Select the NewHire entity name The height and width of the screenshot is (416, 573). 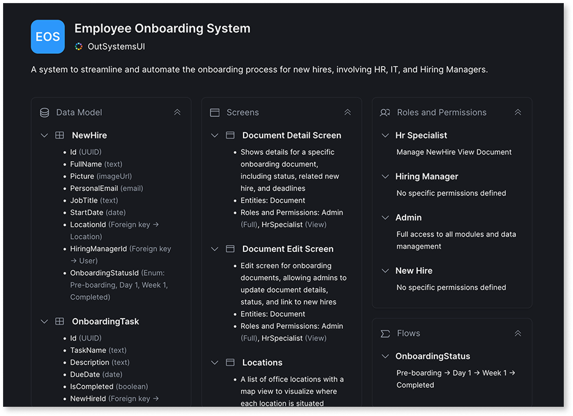click(x=90, y=135)
